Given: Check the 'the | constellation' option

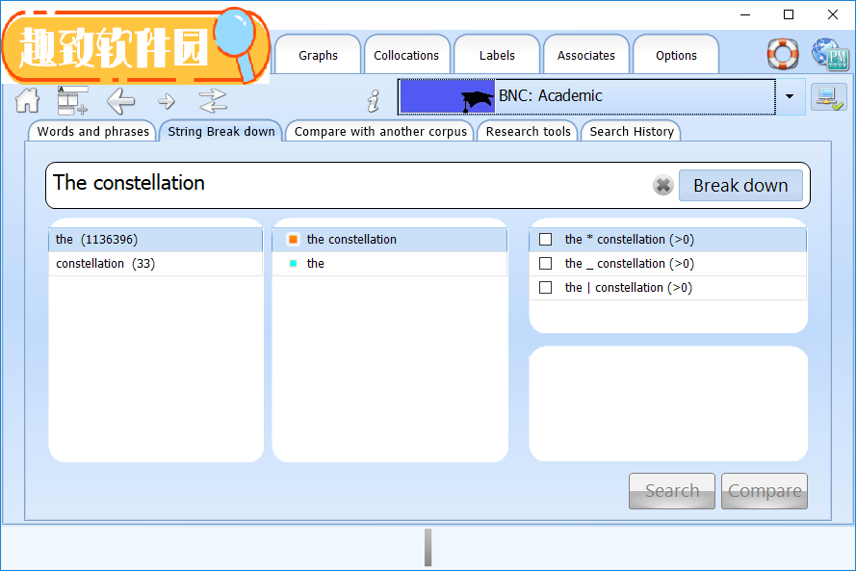Looking at the screenshot, I should [546, 288].
